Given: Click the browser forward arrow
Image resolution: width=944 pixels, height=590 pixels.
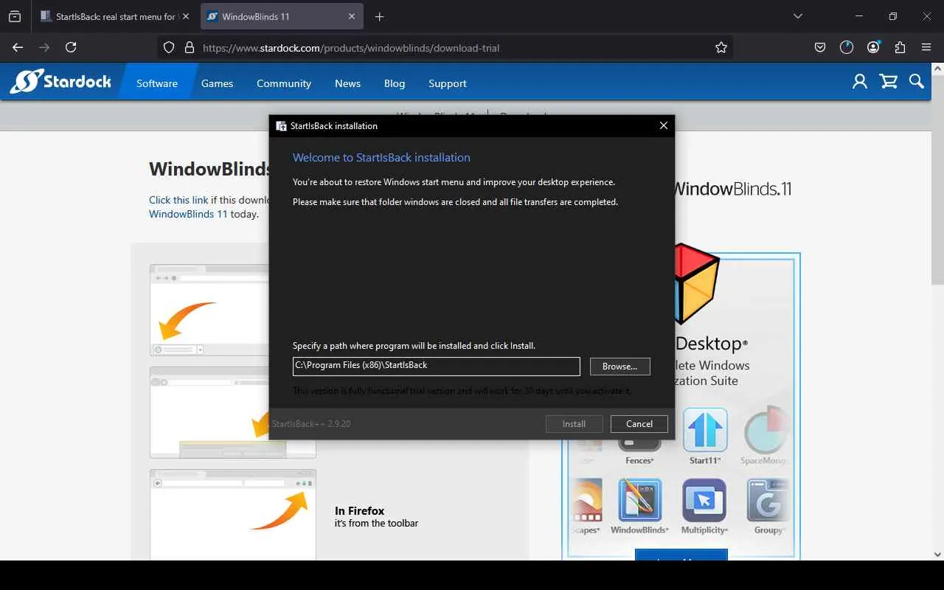Looking at the screenshot, I should pyautogui.click(x=44, y=47).
